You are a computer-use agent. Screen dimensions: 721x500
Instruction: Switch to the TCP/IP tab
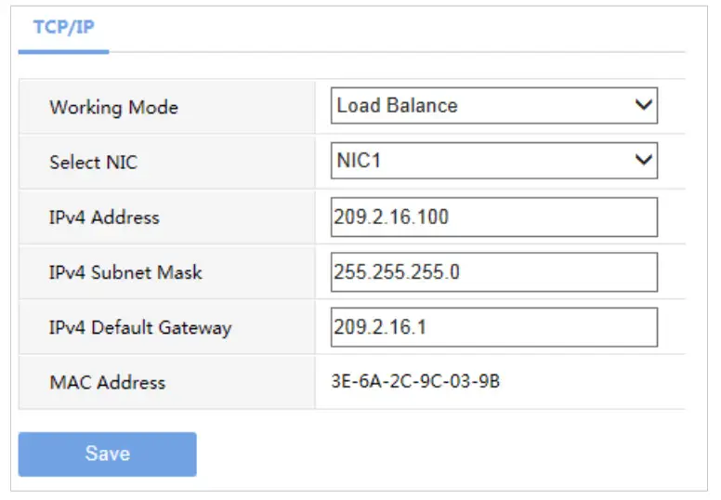point(63,27)
